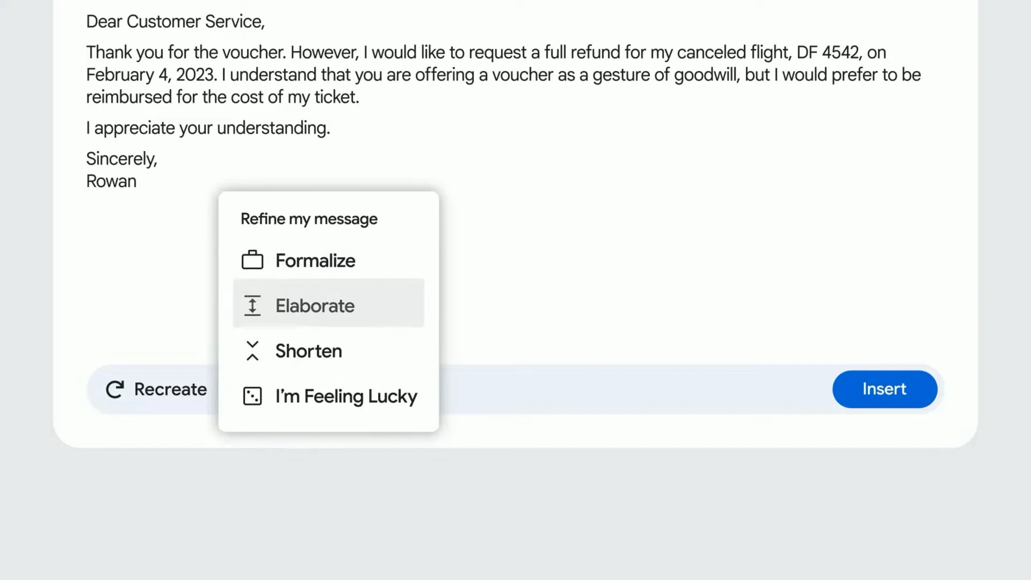1031x580 pixels.
Task: Select the I'm Feeling Lucky option
Action: coord(346,396)
